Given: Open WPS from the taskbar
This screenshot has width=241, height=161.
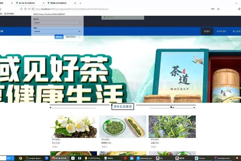Looking at the screenshot, I should coord(125,158).
